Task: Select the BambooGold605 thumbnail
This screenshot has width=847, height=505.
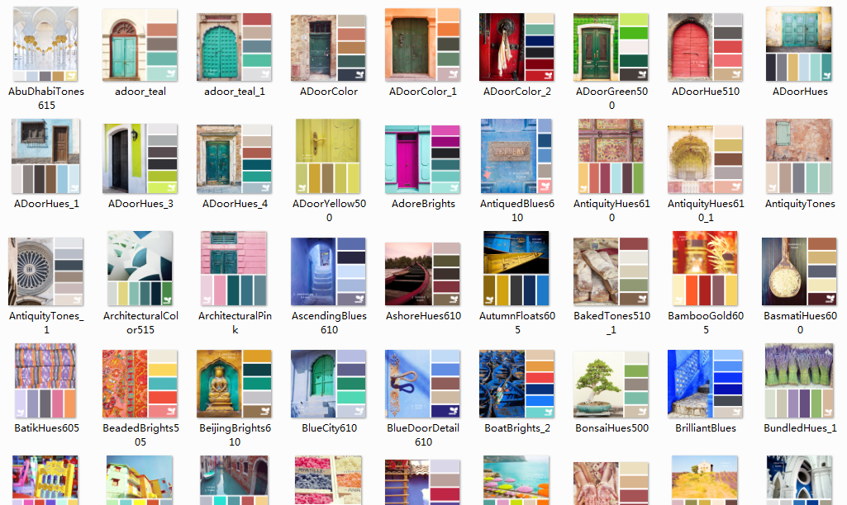Action: [x=705, y=268]
